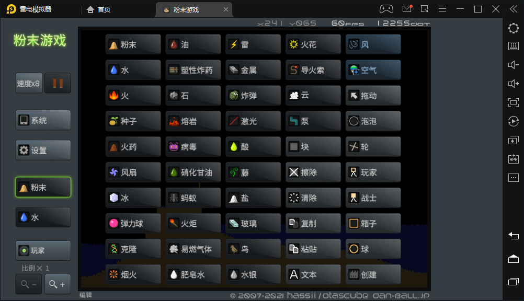Select the 病毒 virus element
This screenshot has height=301, width=524.
[193, 147]
